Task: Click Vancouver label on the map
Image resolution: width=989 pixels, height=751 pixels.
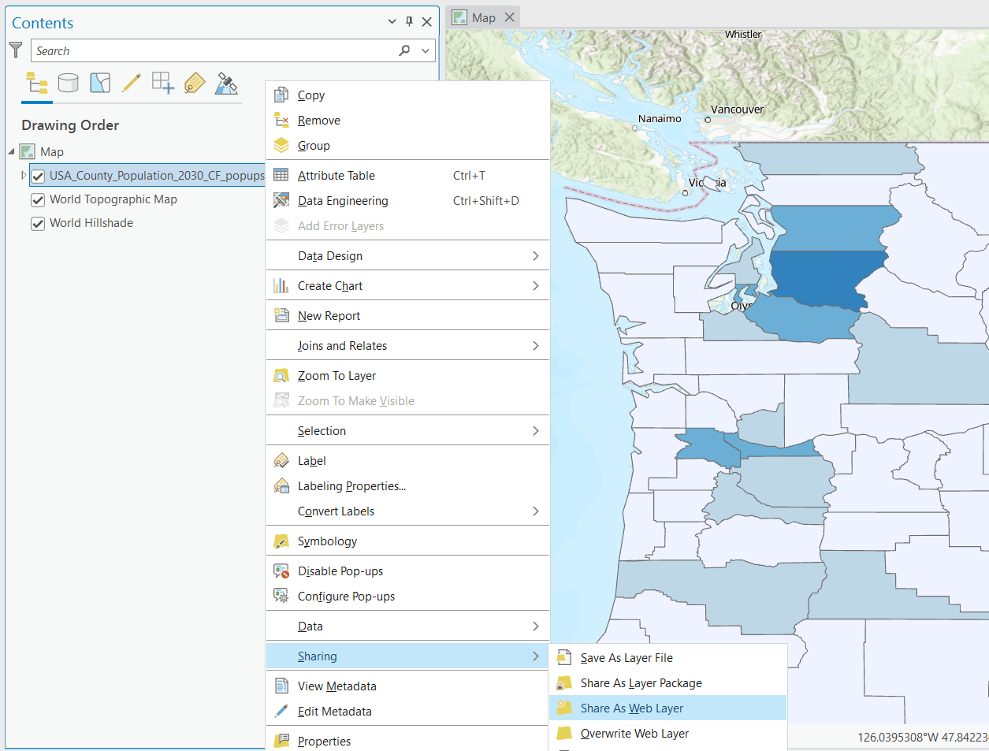Action: 737,110
